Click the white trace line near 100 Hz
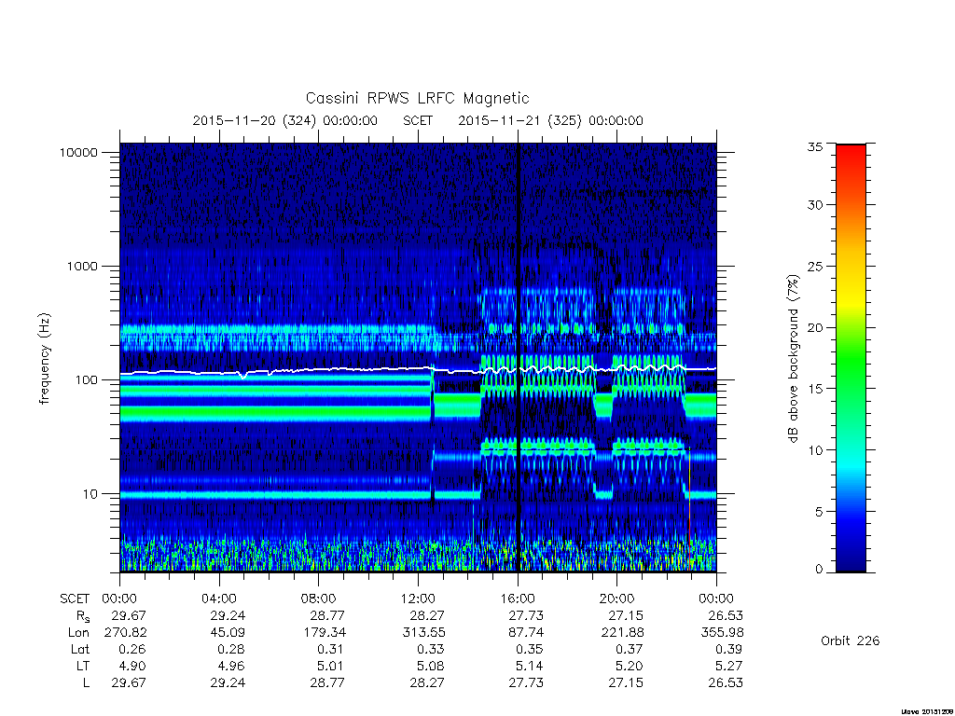 click(x=418, y=369)
